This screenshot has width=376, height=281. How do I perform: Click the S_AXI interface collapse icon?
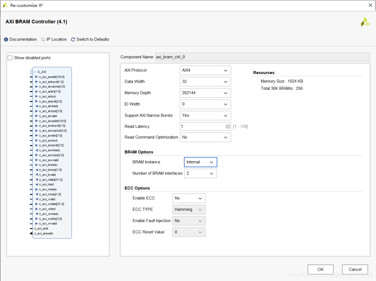[x=35, y=72]
